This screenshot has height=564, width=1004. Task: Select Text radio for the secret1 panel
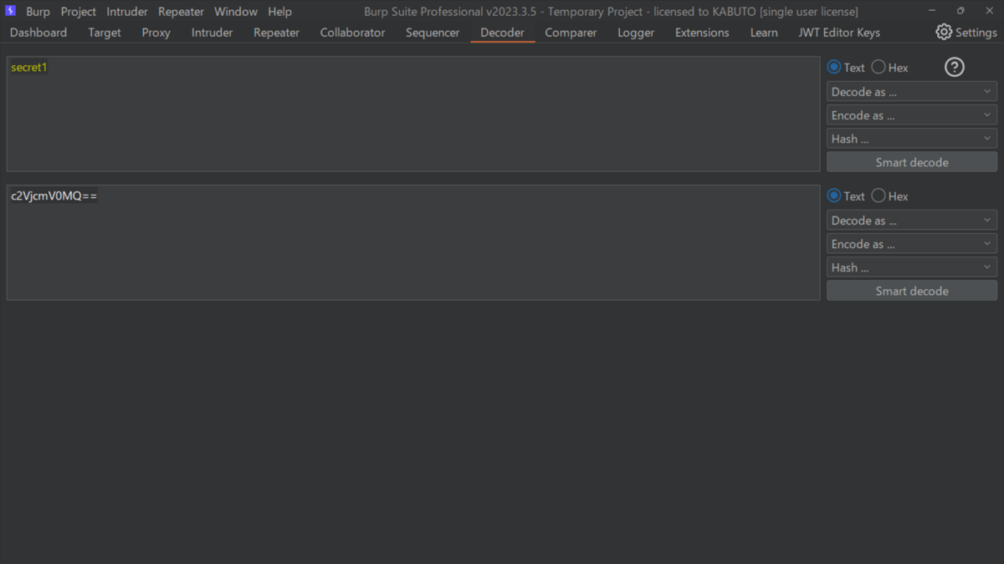(x=834, y=67)
